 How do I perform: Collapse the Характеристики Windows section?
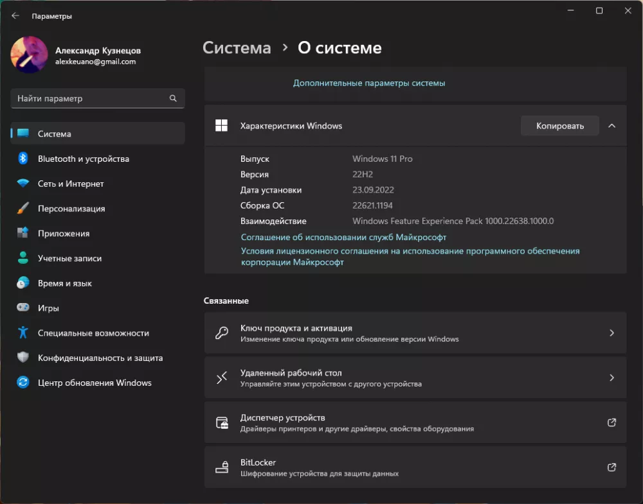(611, 126)
